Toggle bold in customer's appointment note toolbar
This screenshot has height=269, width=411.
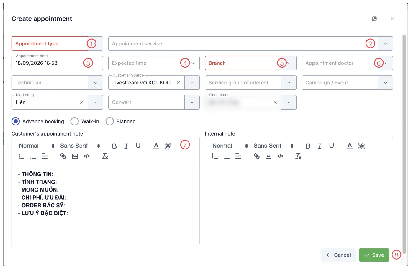point(114,146)
